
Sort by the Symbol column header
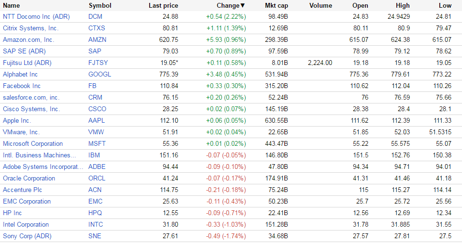pyautogui.click(x=100, y=6)
